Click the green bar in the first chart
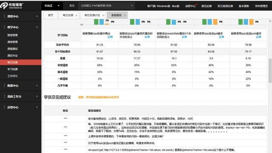The width and height of the screenshot is (272, 153). click(x=96, y=22)
